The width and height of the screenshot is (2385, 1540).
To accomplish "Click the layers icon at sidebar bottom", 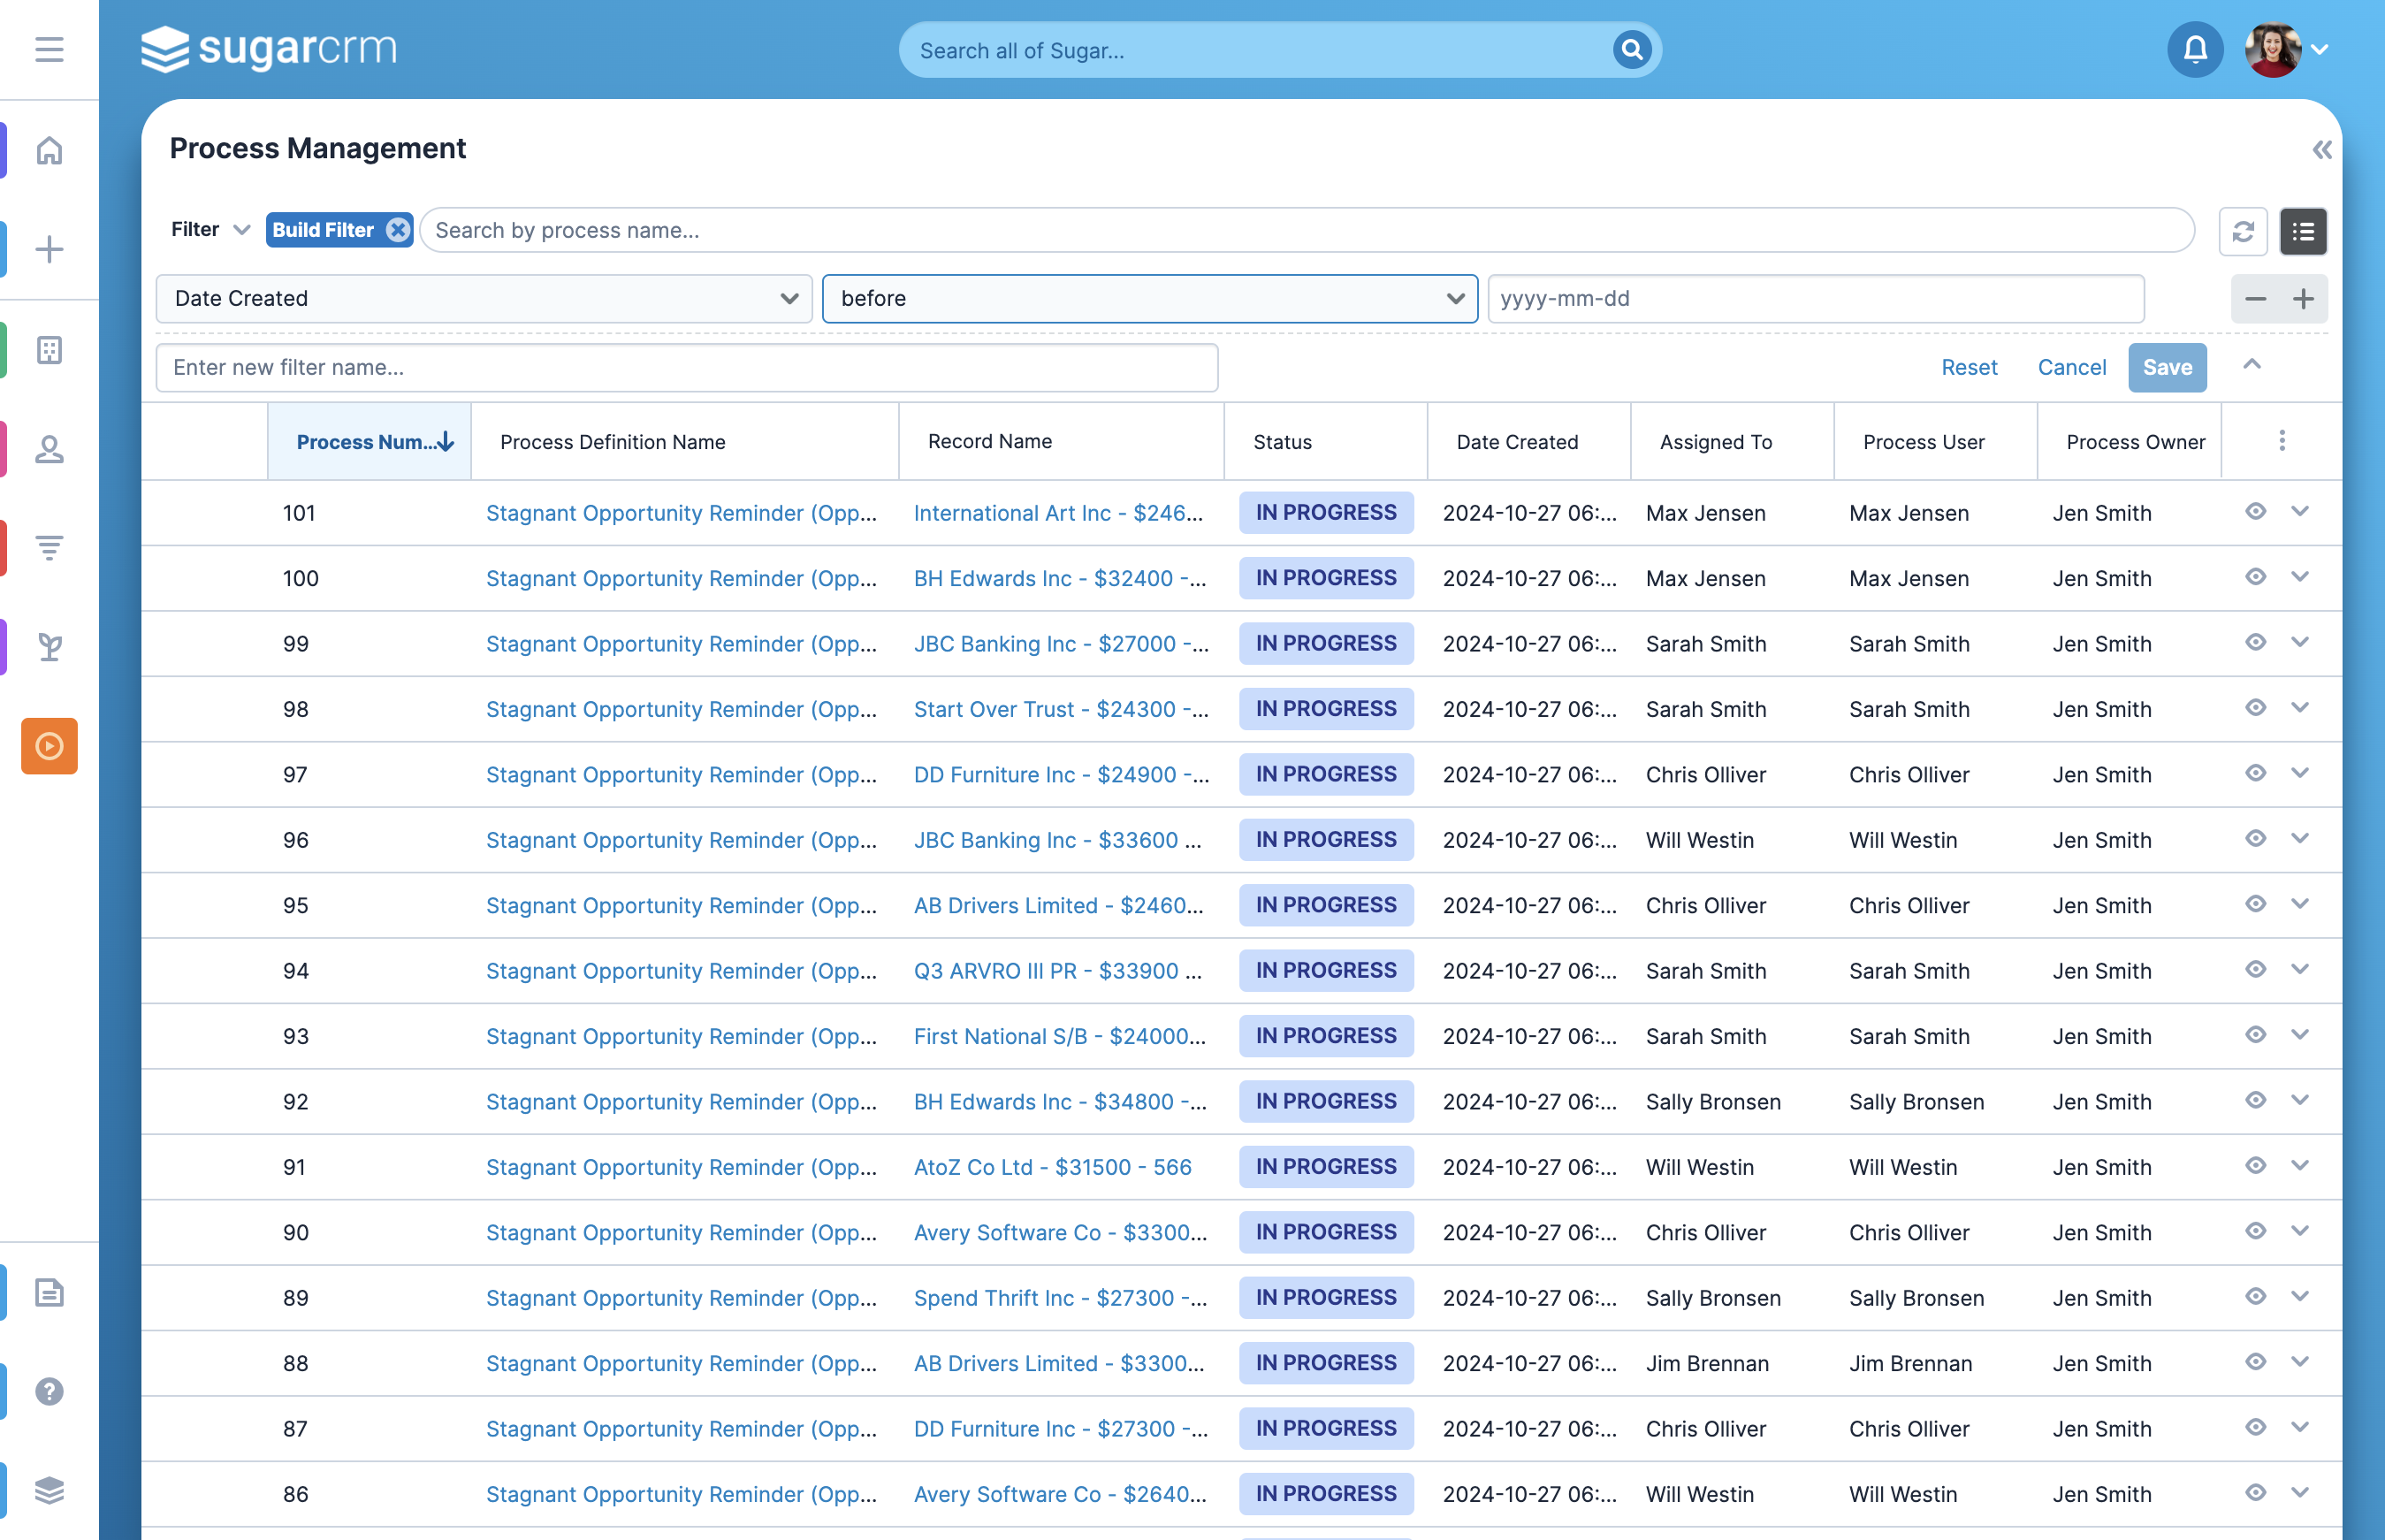I will pyautogui.click(x=49, y=1490).
